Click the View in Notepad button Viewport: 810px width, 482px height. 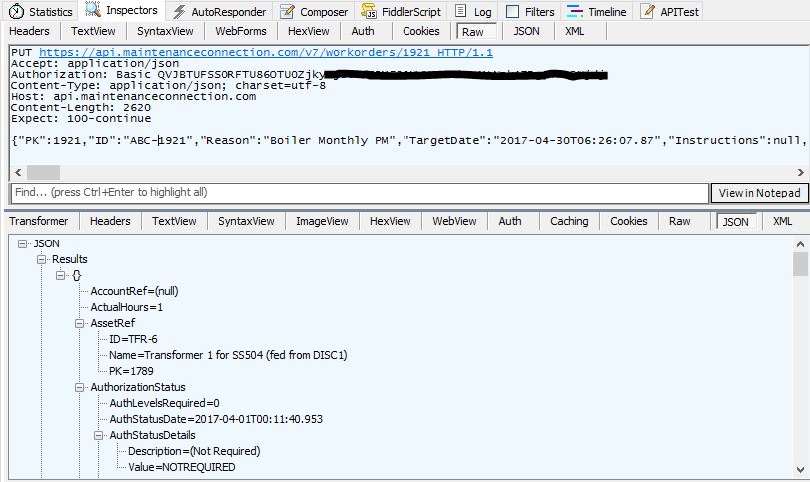tap(759, 193)
